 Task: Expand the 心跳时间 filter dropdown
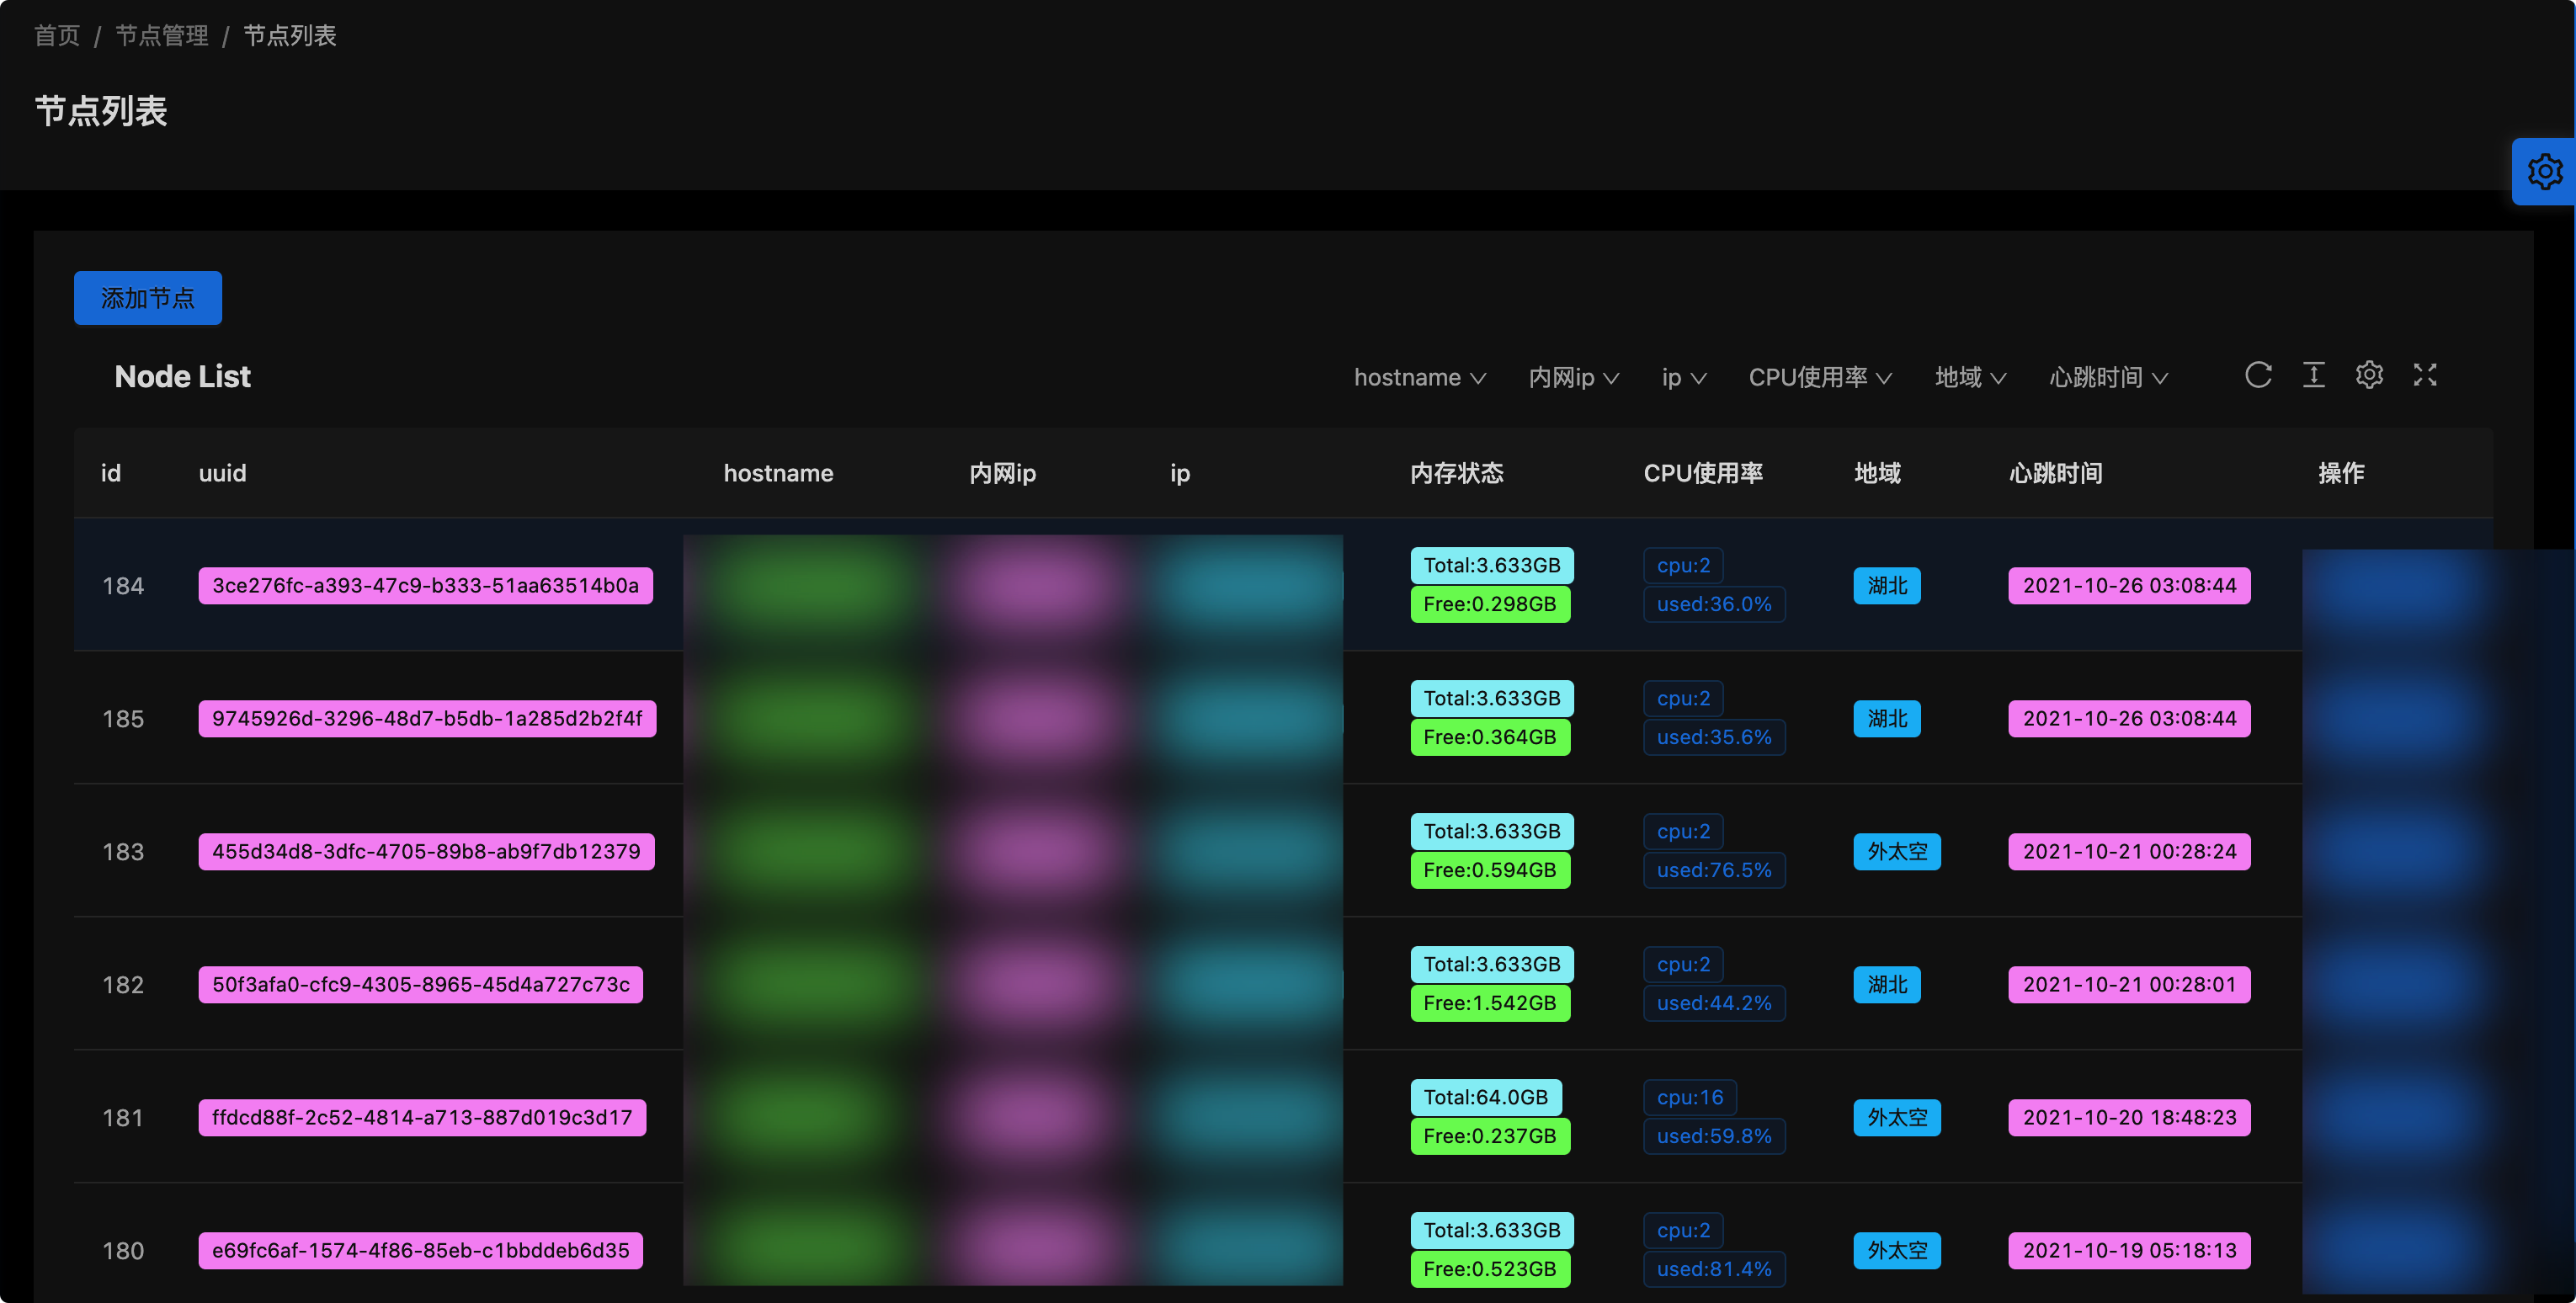point(2107,377)
